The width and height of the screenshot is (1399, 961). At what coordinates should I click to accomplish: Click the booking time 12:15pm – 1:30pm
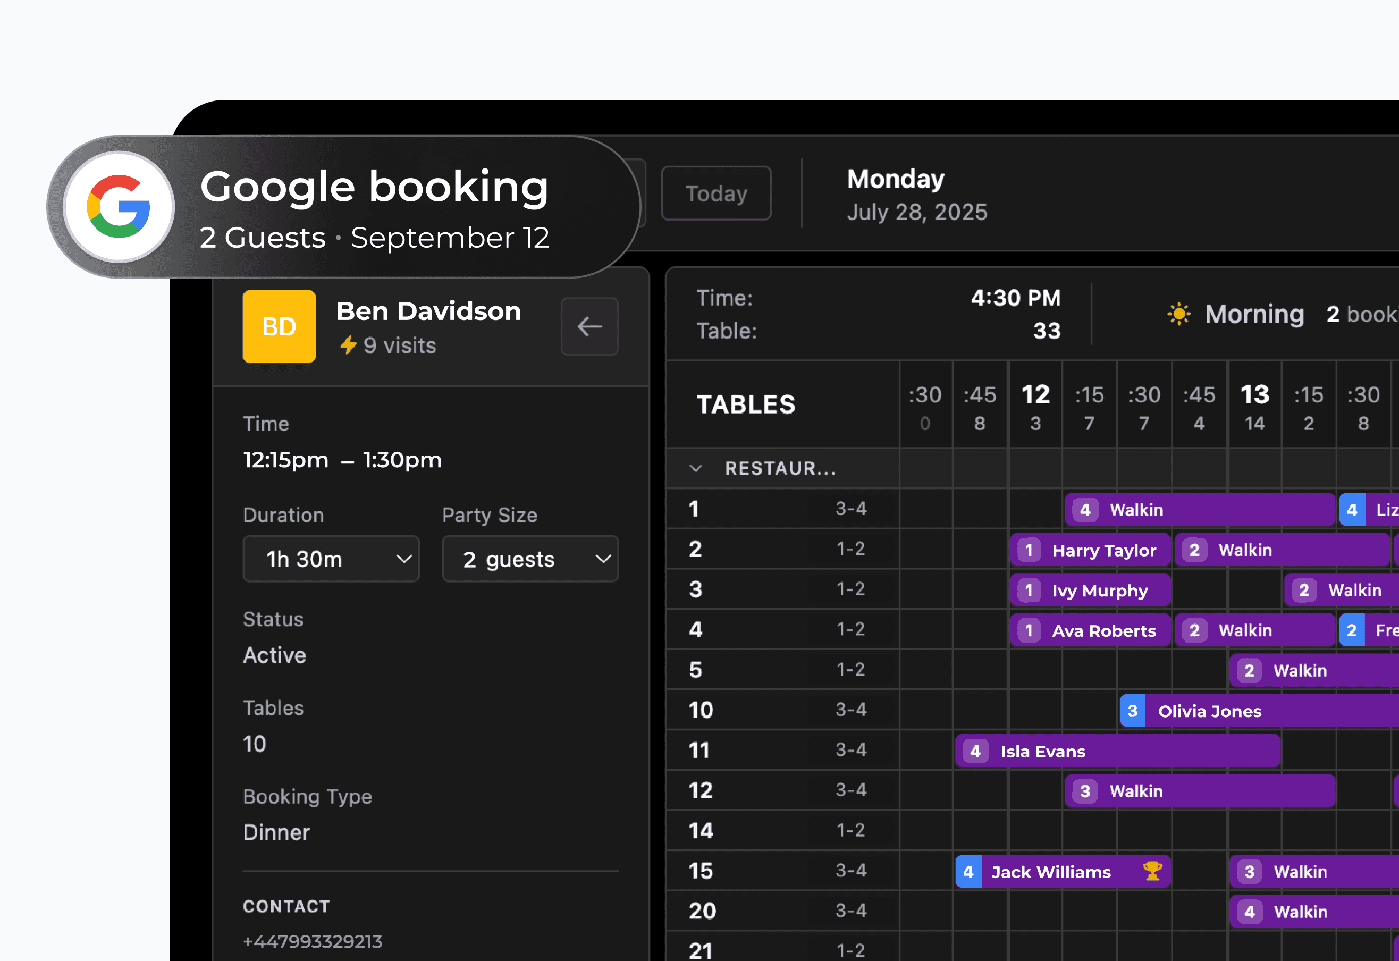342,460
